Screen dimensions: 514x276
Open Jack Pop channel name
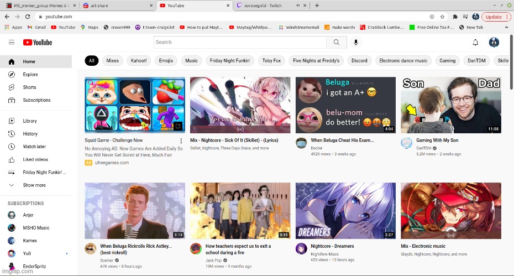213,261
